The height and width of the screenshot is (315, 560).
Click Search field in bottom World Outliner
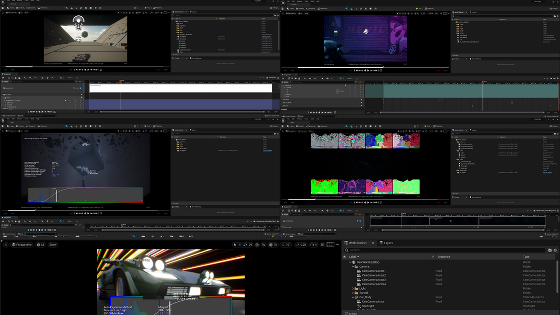click(445, 250)
